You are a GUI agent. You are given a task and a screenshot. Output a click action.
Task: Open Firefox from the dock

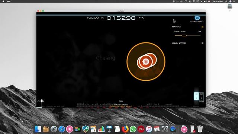click(x=125, y=129)
